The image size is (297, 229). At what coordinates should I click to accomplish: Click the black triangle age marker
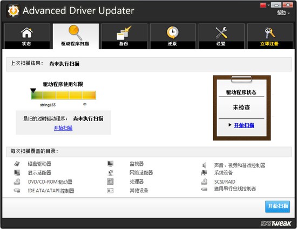[x=33, y=91]
